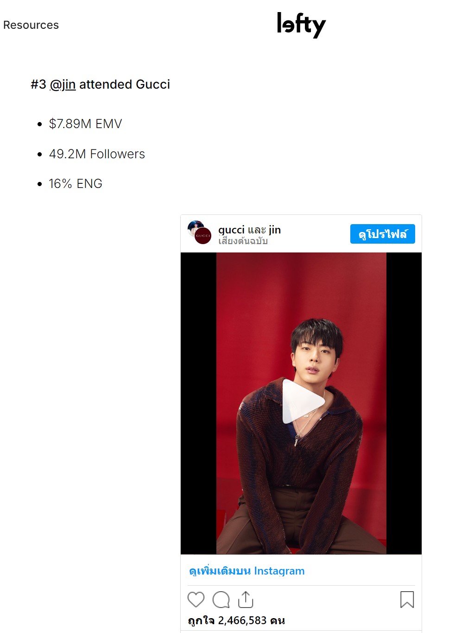Viewport: 474px width, 633px height.
Task: Click the red video thumbnail of Jin
Action: tap(301, 403)
